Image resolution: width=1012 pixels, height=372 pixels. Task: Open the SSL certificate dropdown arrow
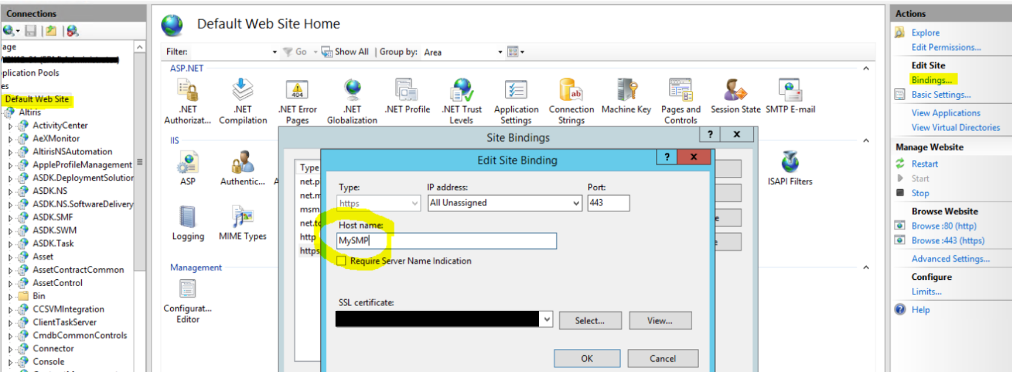pyautogui.click(x=546, y=319)
